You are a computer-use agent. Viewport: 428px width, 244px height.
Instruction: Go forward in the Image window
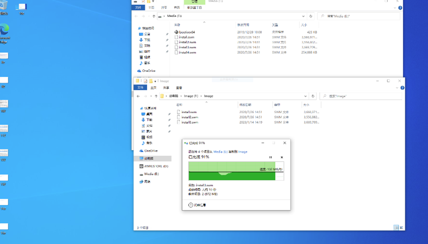pos(145,96)
